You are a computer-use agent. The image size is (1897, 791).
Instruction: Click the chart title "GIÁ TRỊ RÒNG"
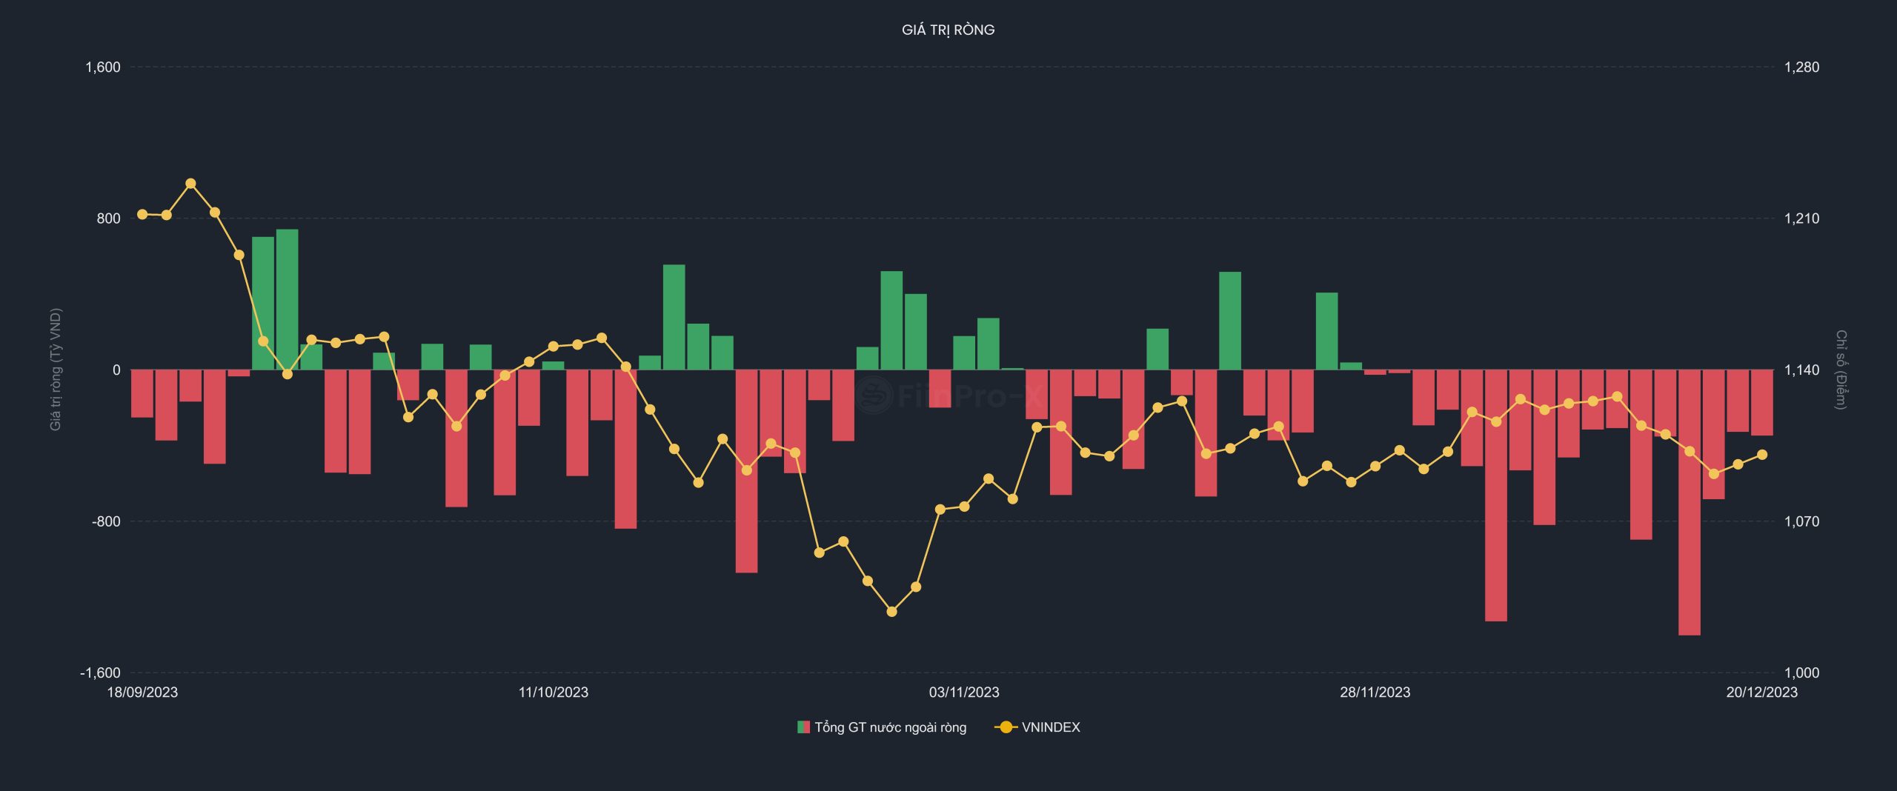(948, 30)
